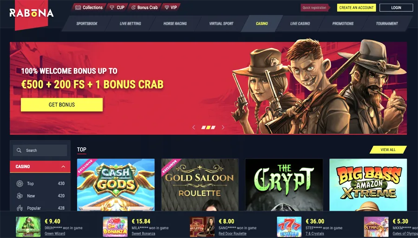
Task: Open VIP via its diamond icon
Action: tap(167, 7)
